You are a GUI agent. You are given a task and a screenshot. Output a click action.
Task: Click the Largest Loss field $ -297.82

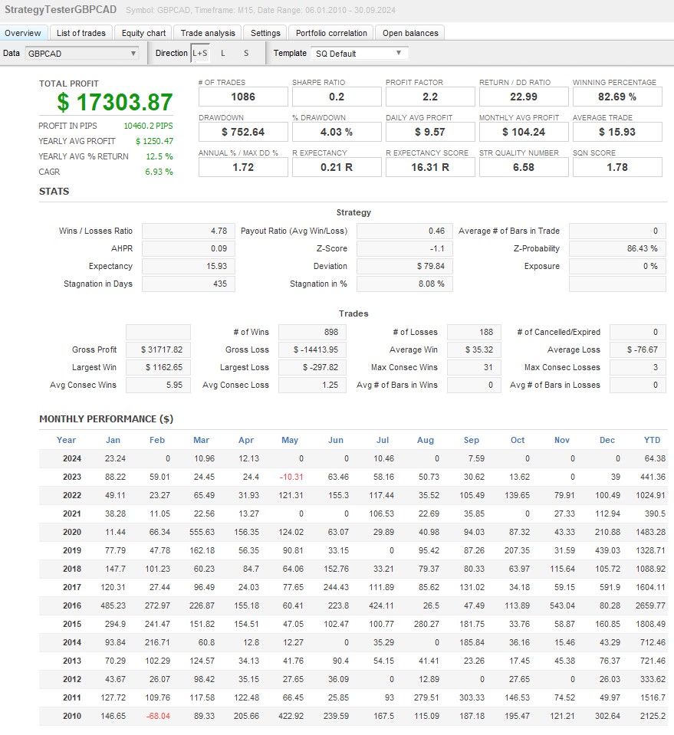click(312, 368)
